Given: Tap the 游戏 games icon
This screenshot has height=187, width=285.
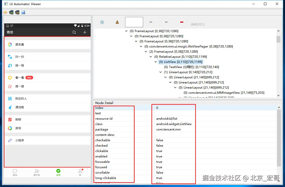Looking at the screenshot, I should pyautogui.click(x=10, y=128).
